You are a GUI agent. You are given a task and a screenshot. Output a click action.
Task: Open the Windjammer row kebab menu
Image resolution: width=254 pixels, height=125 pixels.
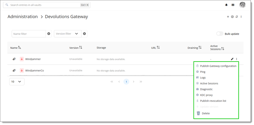pos(237,59)
